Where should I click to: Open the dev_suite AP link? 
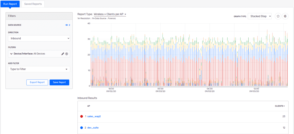93,128
